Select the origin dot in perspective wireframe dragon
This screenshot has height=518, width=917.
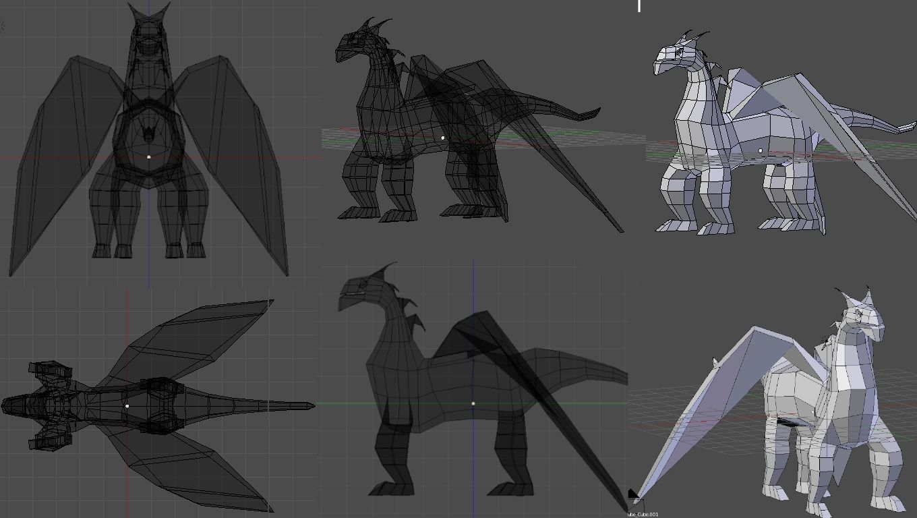442,138
